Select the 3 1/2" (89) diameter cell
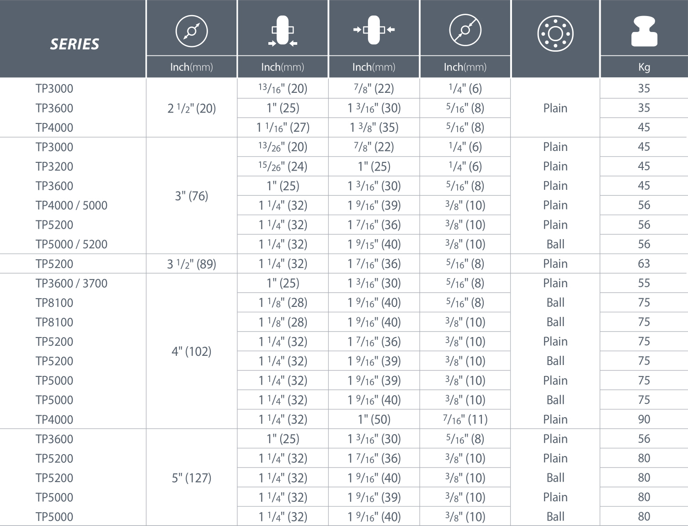Screen dimensions: 688x526 click(x=192, y=264)
